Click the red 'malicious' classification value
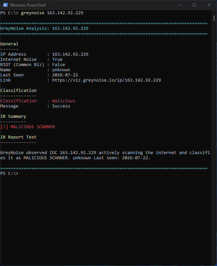The width and height of the screenshot is (217, 266). (x=64, y=101)
